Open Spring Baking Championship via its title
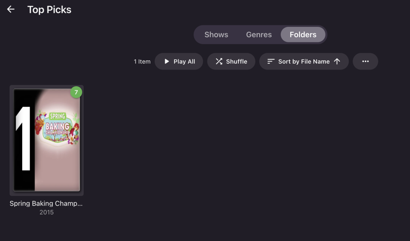This screenshot has width=410, height=241. coord(46,203)
